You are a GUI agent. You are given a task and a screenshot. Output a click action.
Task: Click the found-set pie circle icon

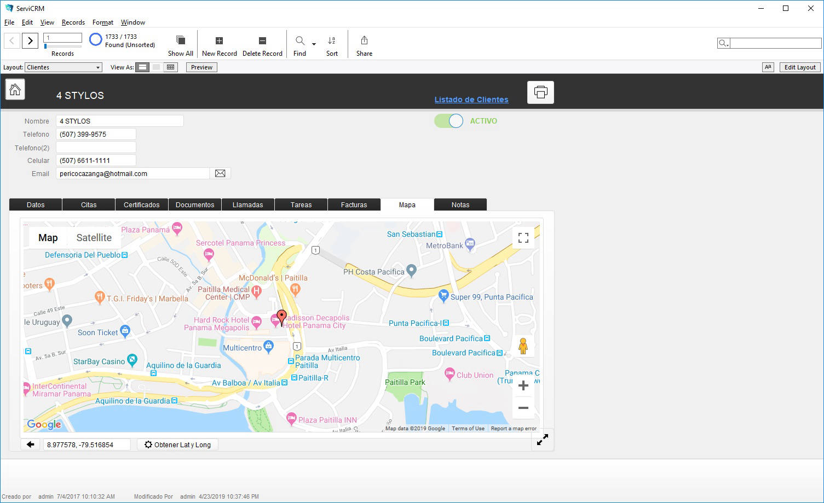[x=96, y=40]
